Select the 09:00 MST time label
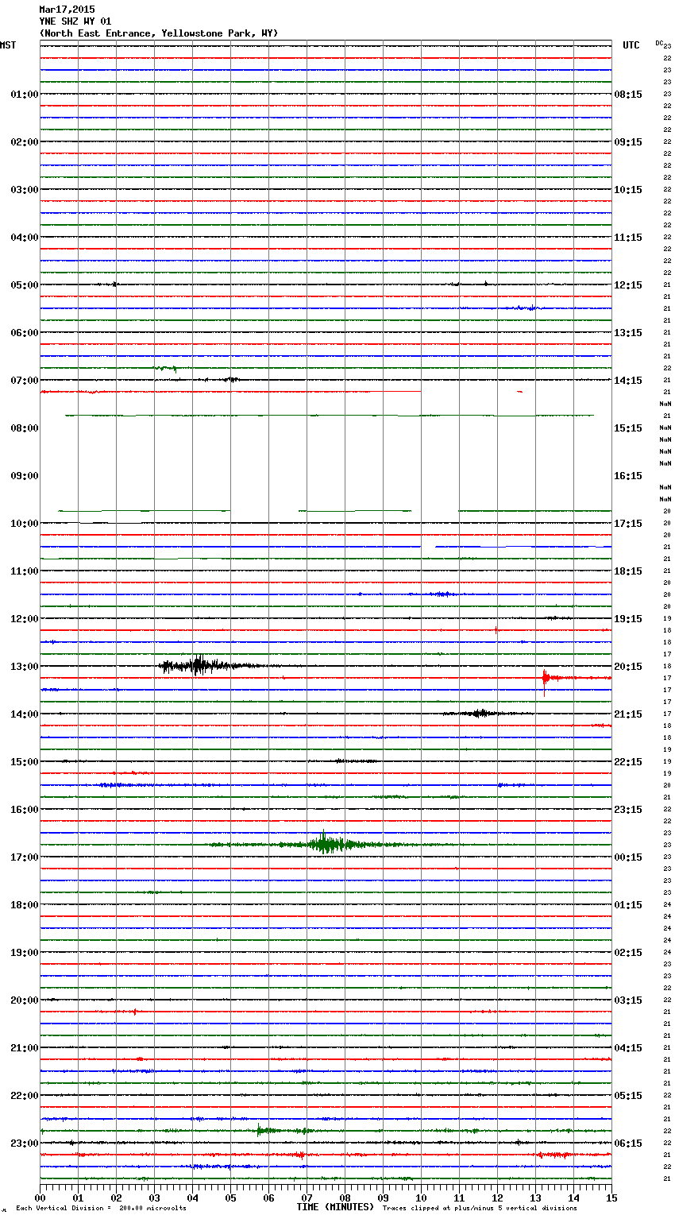Screen dimensions: 675x1219 pyautogui.click(x=25, y=475)
